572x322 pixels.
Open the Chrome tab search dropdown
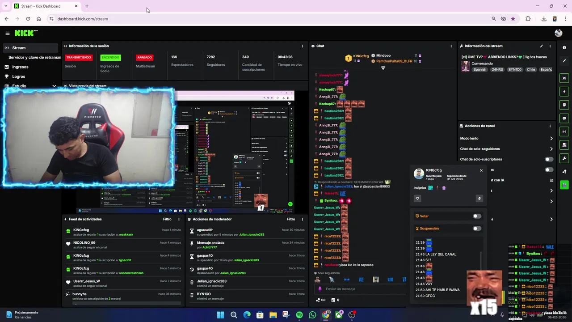click(6, 6)
